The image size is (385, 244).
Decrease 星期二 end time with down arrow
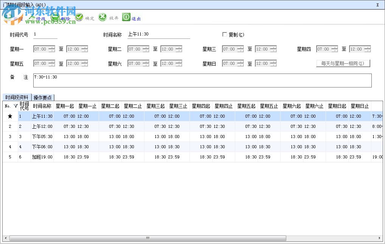point(179,51)
